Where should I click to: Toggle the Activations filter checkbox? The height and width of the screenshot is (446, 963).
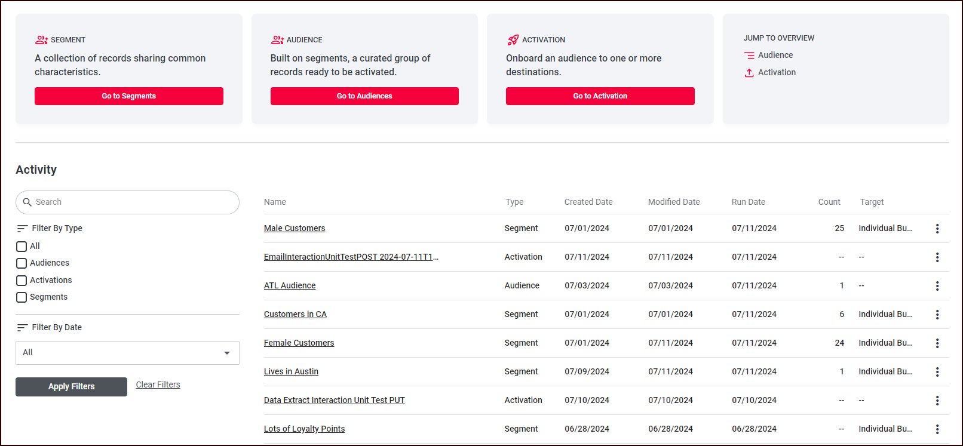22,281
